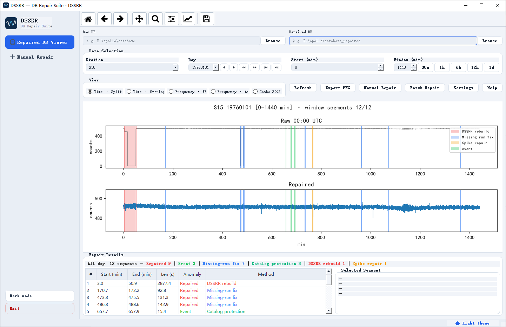Go forward to the next plot view
506x327 pixels.
(120, 19)
